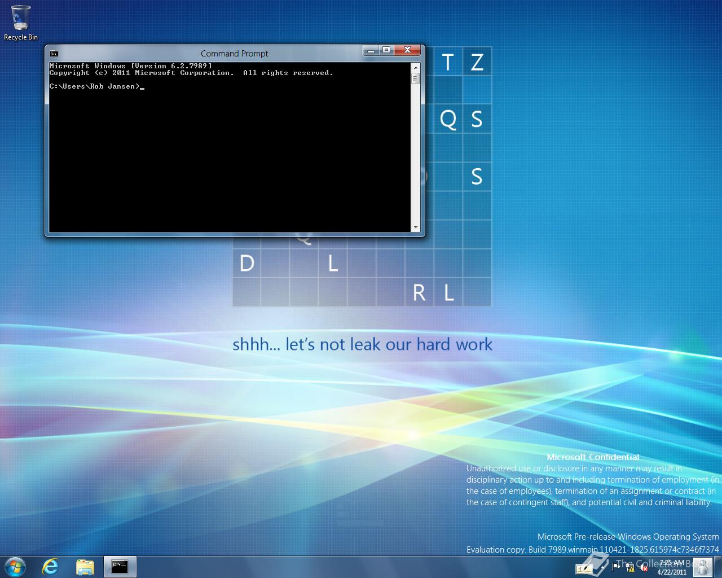Open the clock showing 7:25 AM
This screenshot has height=578, width=722.
point(671,567)
